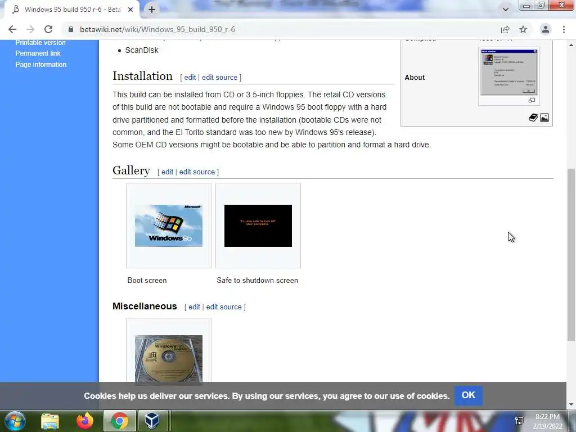
Task: Open VirtualBox from the taskbar
Action: [152, 421]
